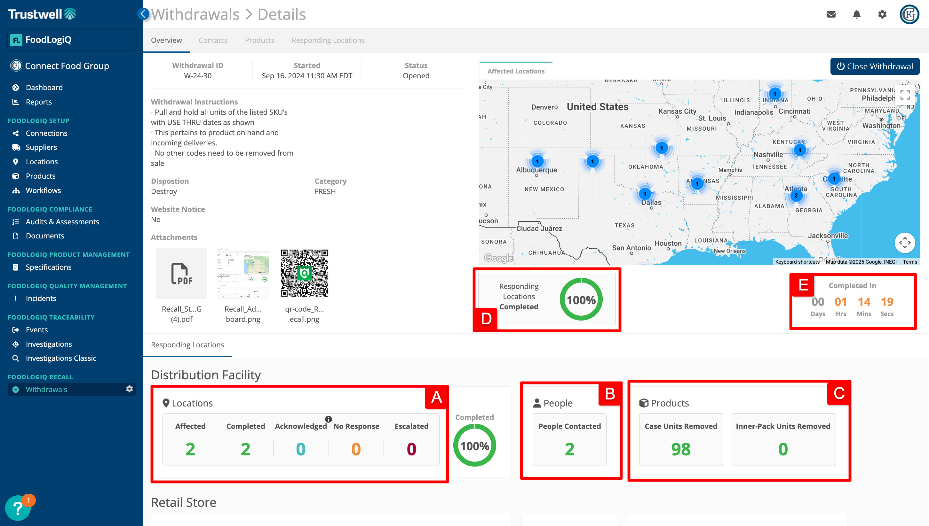The image size is (929, 526).
Task: Click the Withdrawal ID W-24-30
Action: tap(198, 76)
